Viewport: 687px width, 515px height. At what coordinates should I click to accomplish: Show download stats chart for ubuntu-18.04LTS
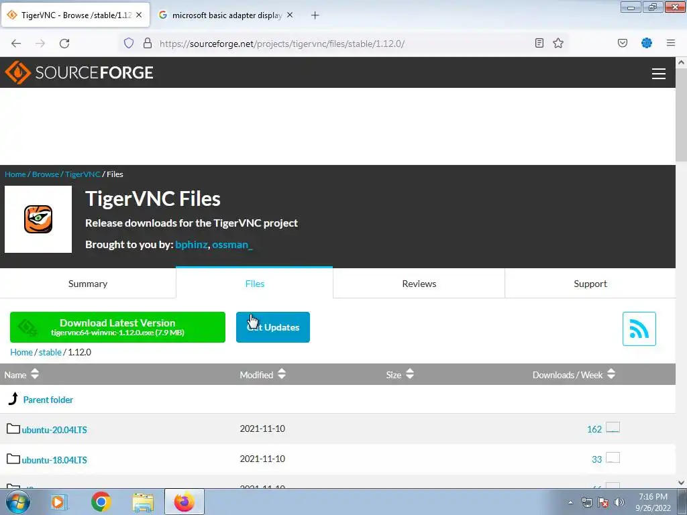pos(613,457)
